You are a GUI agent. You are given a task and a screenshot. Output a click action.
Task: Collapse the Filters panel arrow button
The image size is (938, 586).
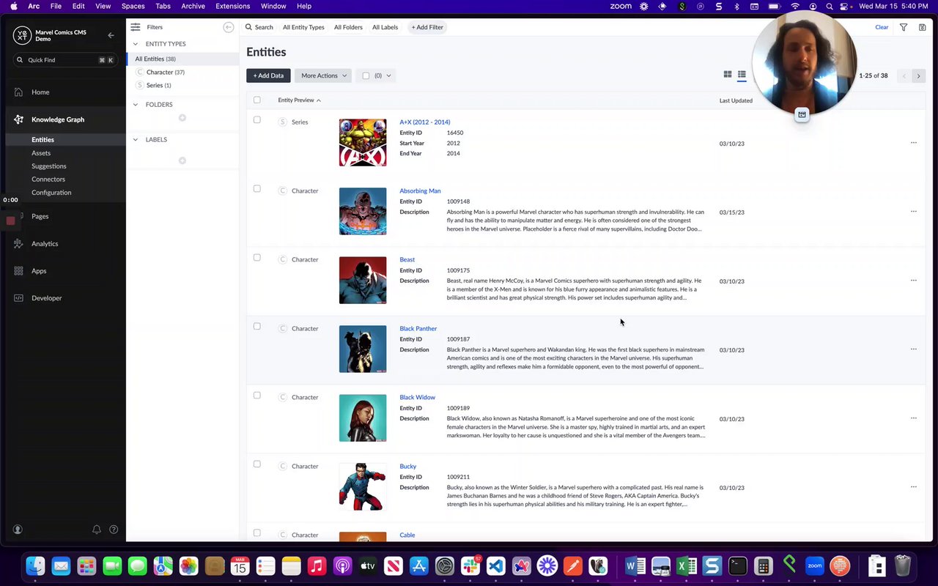tap(229, 27)
